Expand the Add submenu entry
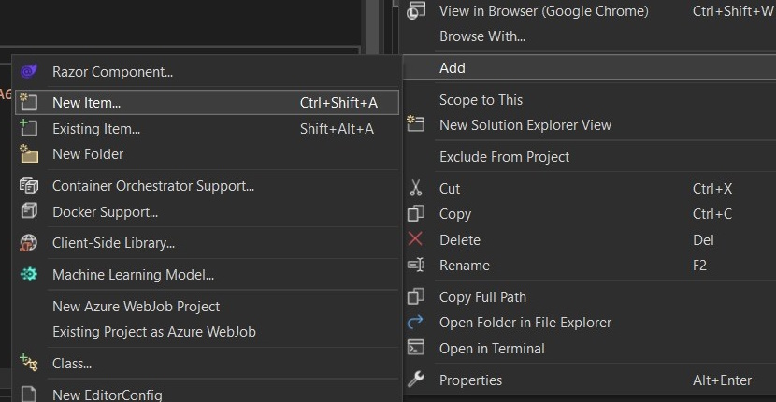This screenshot has width=776, height=402. (453, 68)
